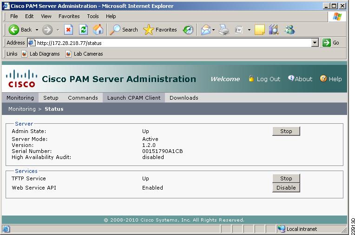This screenshot has height=235, width=355.
Task: Stop the TFTP Service
Action: (286, 178)
